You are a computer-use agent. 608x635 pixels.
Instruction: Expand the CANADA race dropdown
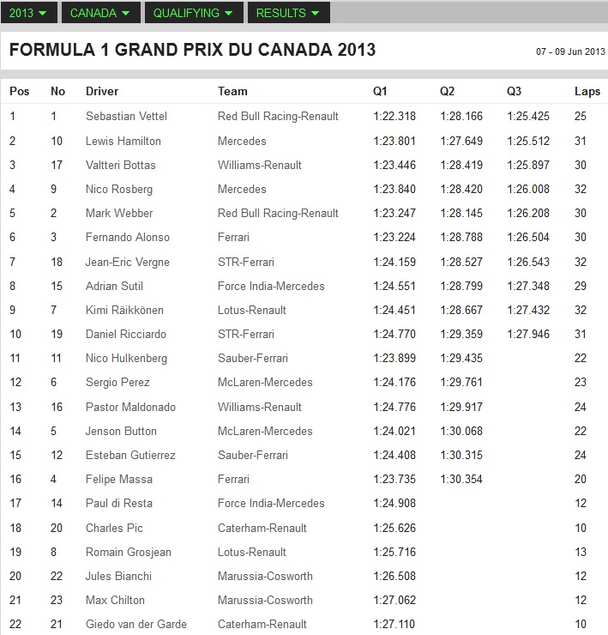[99, 13]
